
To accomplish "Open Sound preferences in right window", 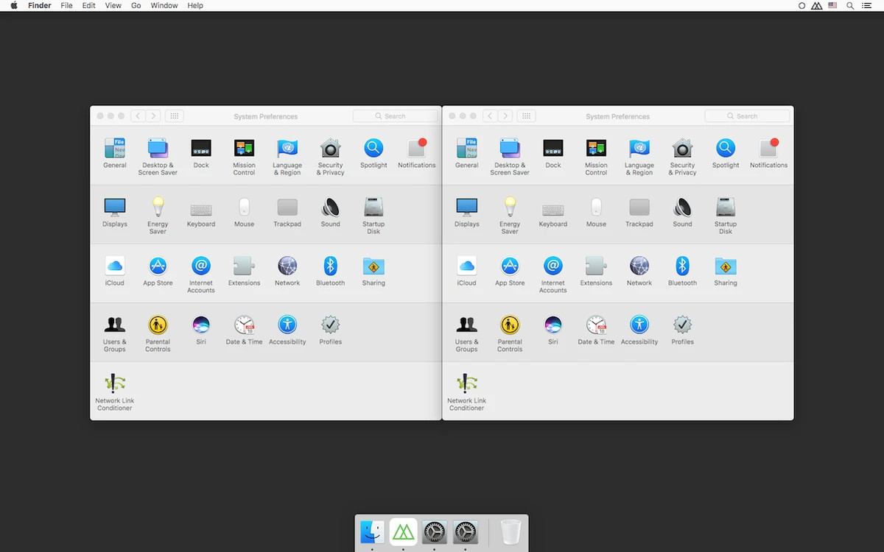I will [x=682, y=212].
